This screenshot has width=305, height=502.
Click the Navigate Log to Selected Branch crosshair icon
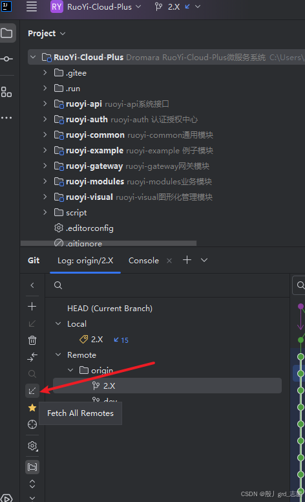coord(32,424)
